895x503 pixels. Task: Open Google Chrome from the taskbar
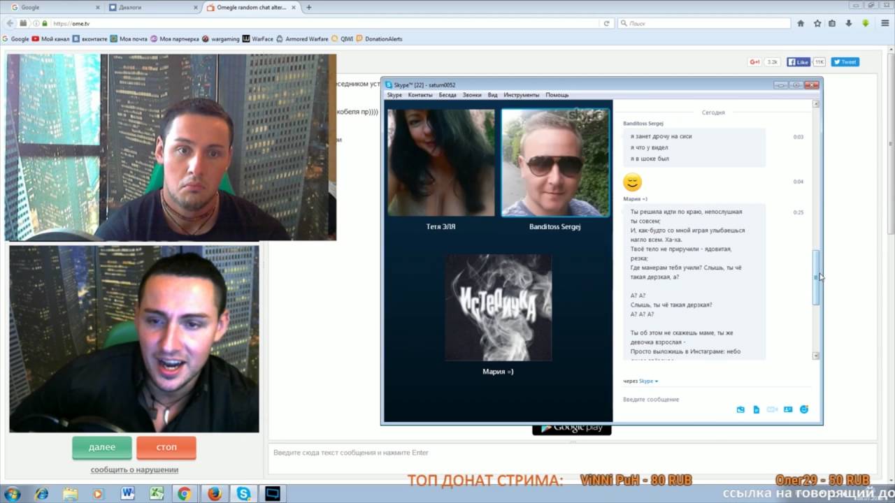(184, 494)
